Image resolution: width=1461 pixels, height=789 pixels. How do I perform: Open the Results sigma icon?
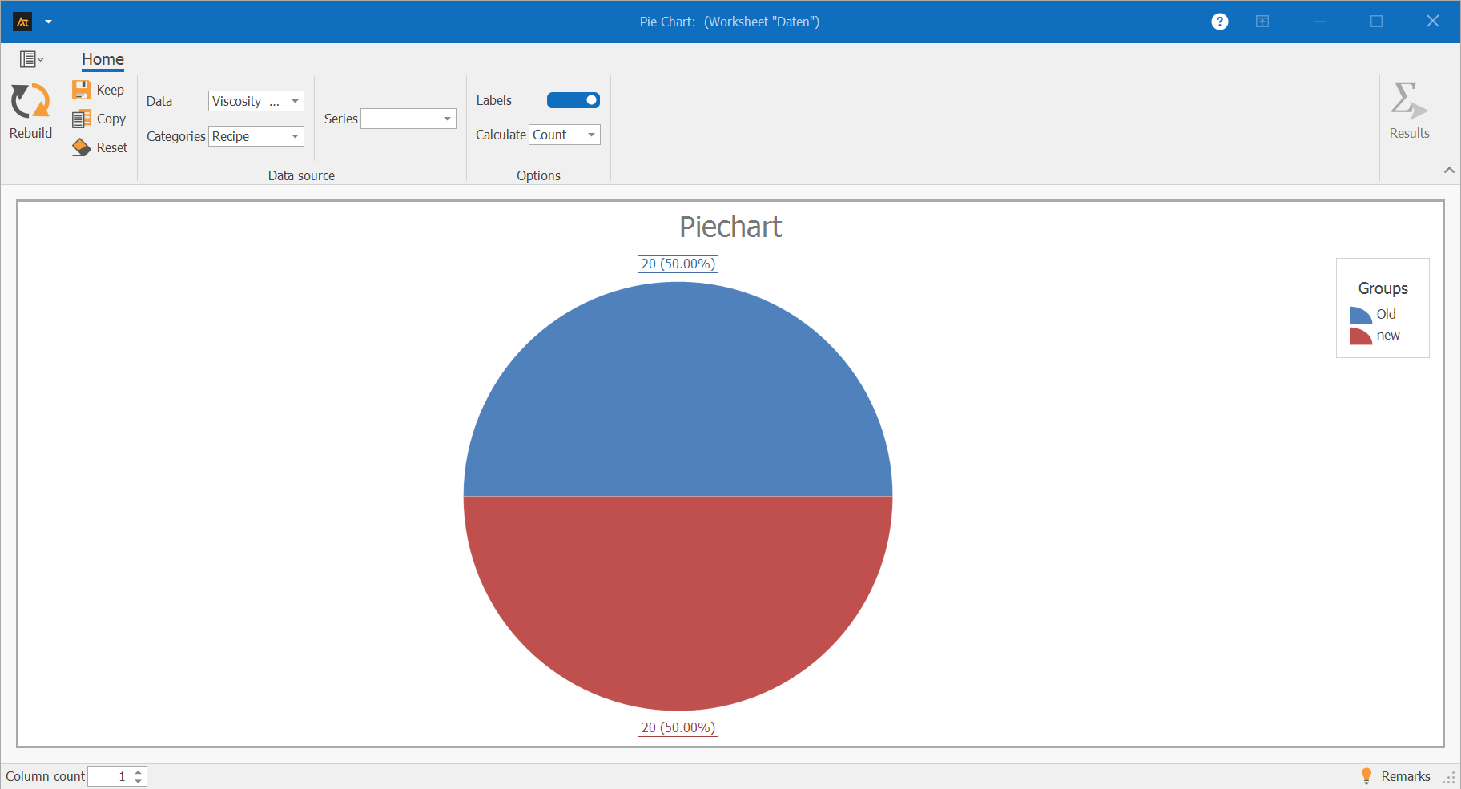pyautogui.click(x=1408, y=102)
